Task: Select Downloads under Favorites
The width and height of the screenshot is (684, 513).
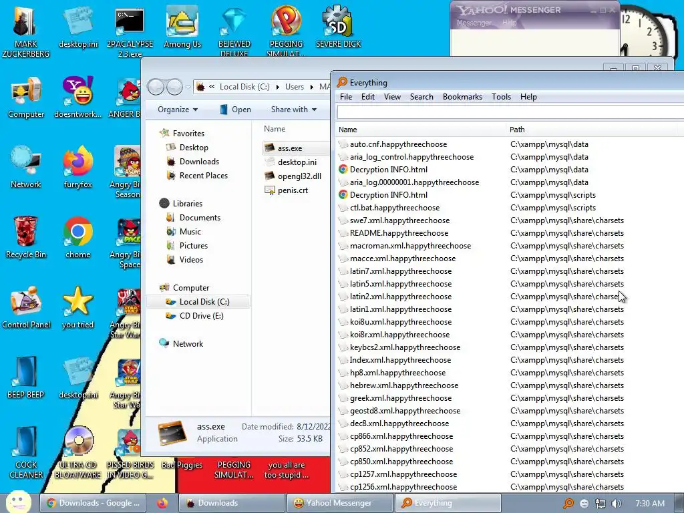Action: tap(193, 162)
